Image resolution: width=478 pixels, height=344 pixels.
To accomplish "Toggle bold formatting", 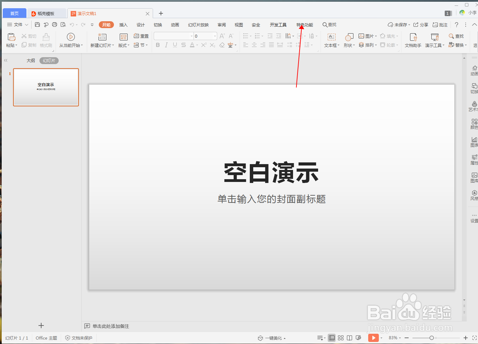I will (158, 45).
